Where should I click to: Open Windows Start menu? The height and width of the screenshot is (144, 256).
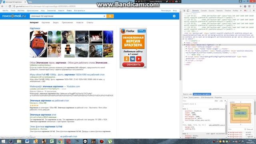click(x=3, y=141)
